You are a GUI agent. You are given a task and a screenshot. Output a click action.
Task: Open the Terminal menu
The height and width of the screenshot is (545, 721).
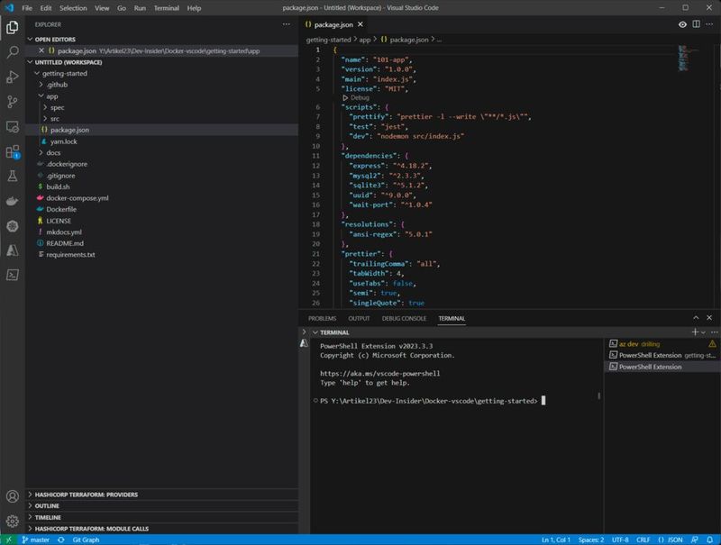point(166,8)
